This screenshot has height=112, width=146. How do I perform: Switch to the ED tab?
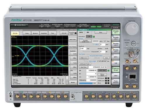tap(88, 33)
